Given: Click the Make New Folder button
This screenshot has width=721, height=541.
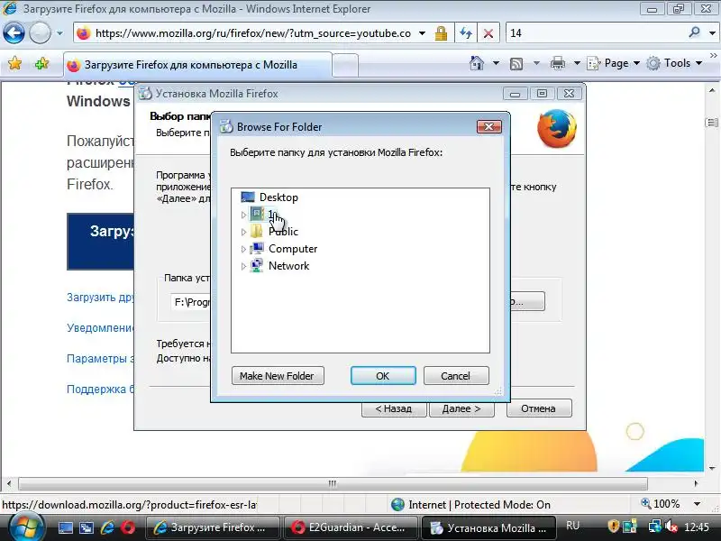Looking at the screenshot, I should tap(278, 376).
